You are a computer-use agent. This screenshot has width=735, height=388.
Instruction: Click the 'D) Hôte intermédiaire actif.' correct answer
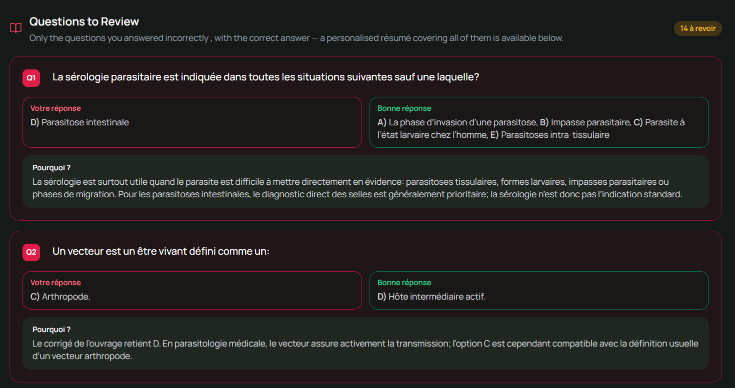click(431, 297)
